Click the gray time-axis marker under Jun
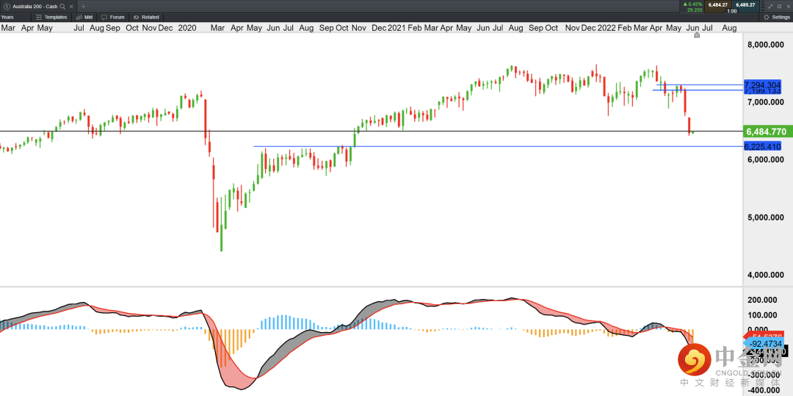Screen dimensions: 793x396 tap(696, 35)
